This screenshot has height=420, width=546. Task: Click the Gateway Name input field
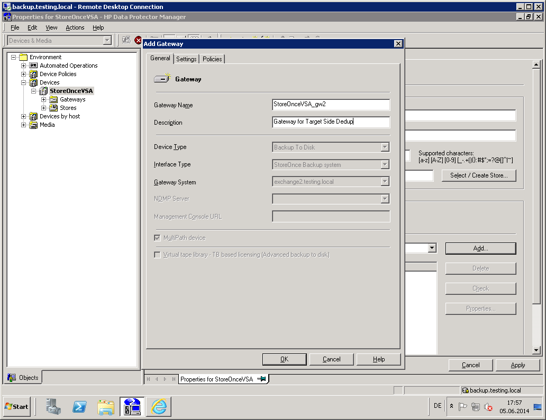pos(331,104)
